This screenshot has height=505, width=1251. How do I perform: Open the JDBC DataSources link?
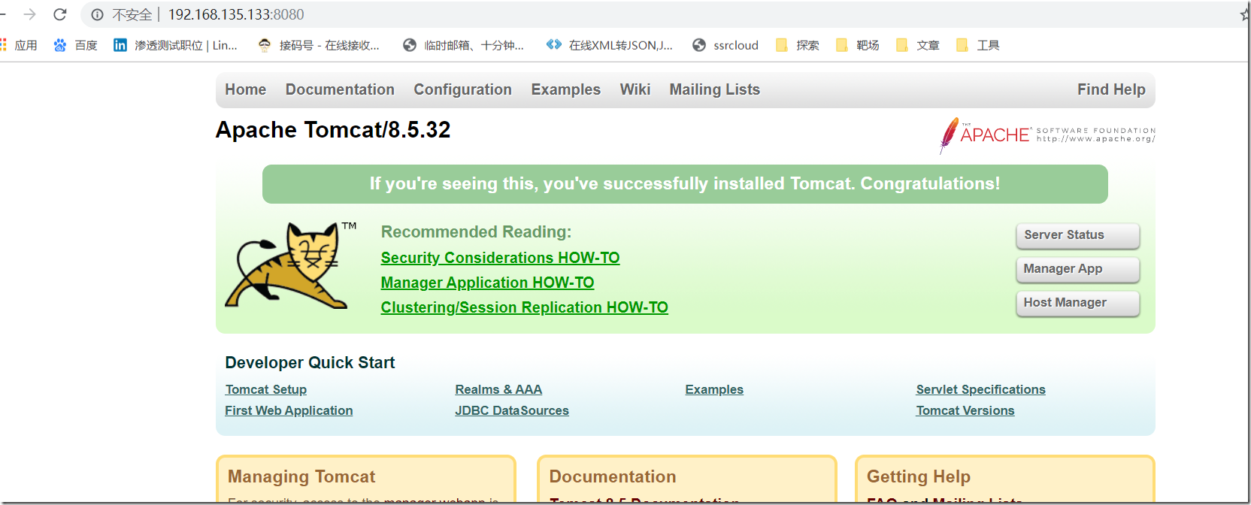click(512, 410)
